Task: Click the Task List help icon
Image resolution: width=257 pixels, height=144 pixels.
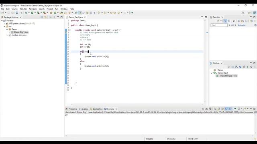Action: point(255,25)
